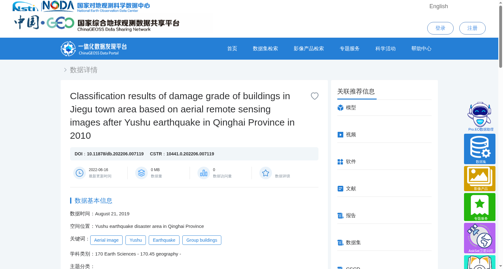This screenshot has height=269, width=503.
Task: Click the NSTI logo at top left
Action: (25, 7)
